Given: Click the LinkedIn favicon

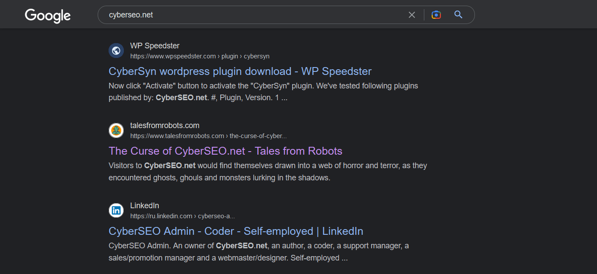Looking at the screenshot, I should pos(116,210).
